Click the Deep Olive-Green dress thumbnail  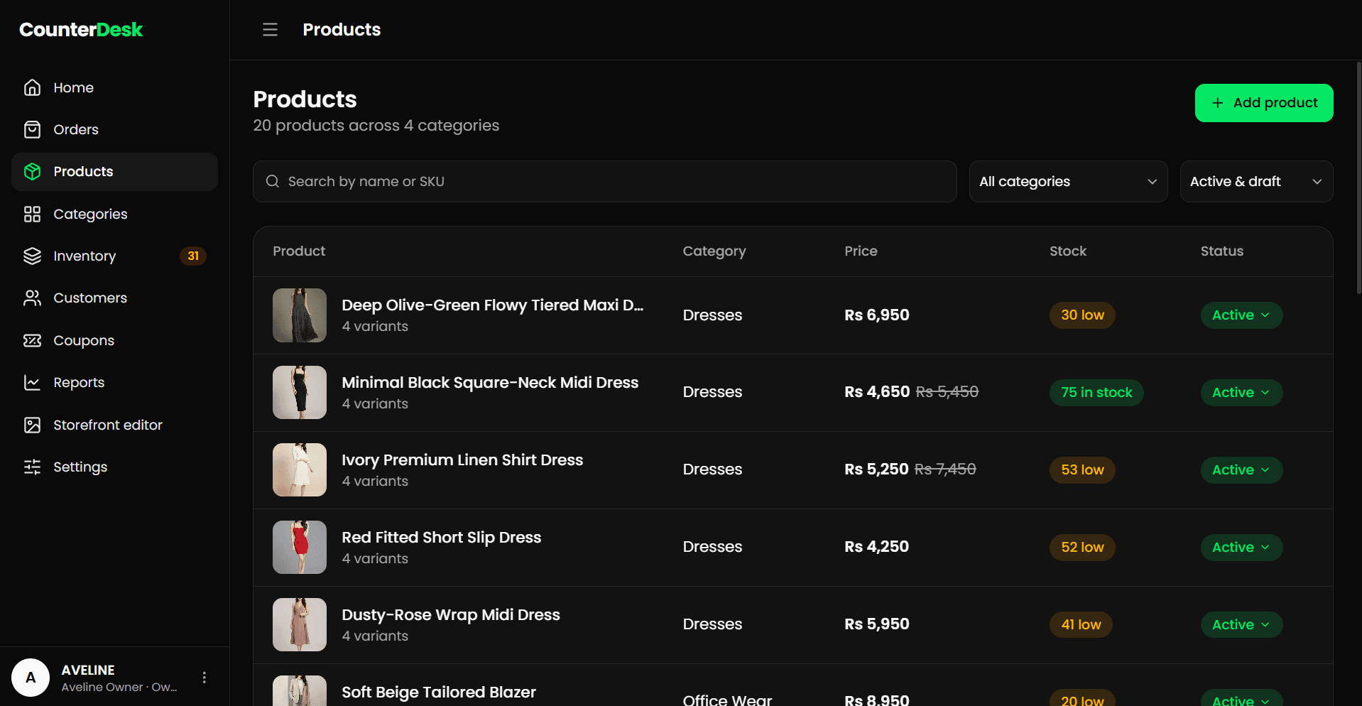[300, 315]
